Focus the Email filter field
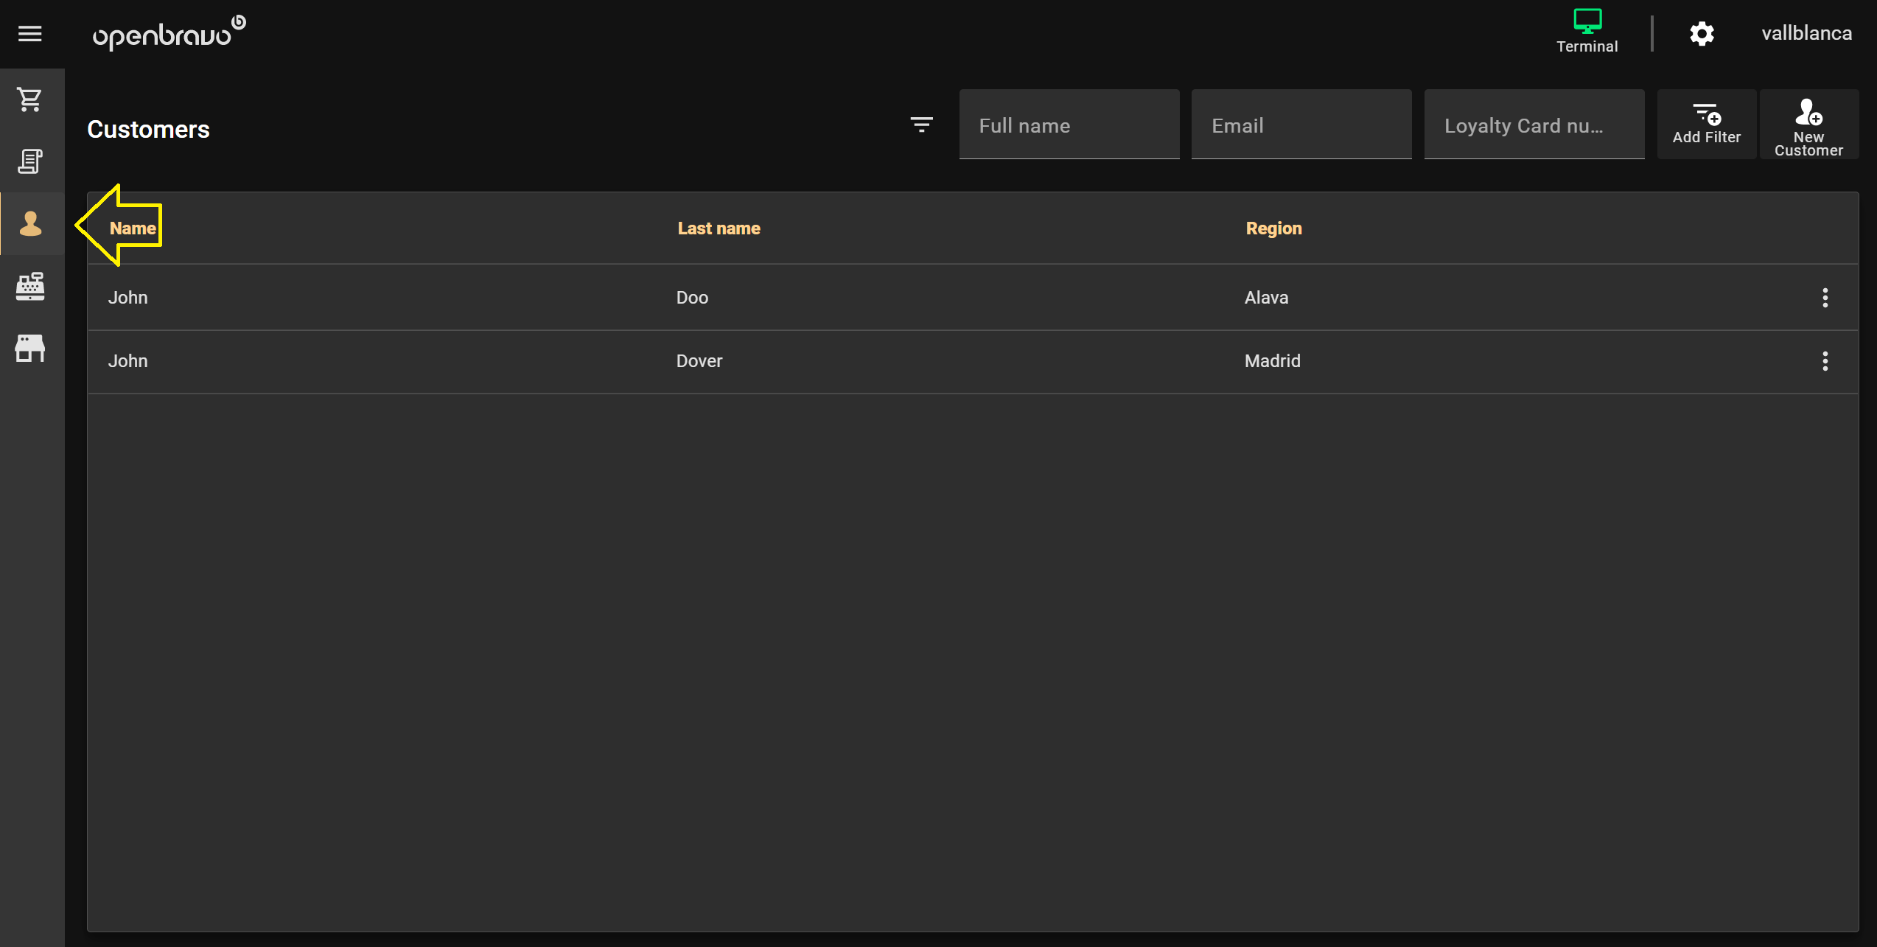This screenshot has width=1877, height=947. click(x=1301, y=125)
